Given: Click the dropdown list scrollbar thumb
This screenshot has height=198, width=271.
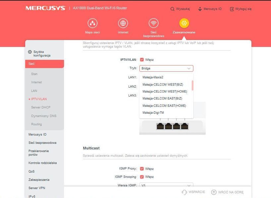Looking at the screenshot, I should (x=192, y=85).
